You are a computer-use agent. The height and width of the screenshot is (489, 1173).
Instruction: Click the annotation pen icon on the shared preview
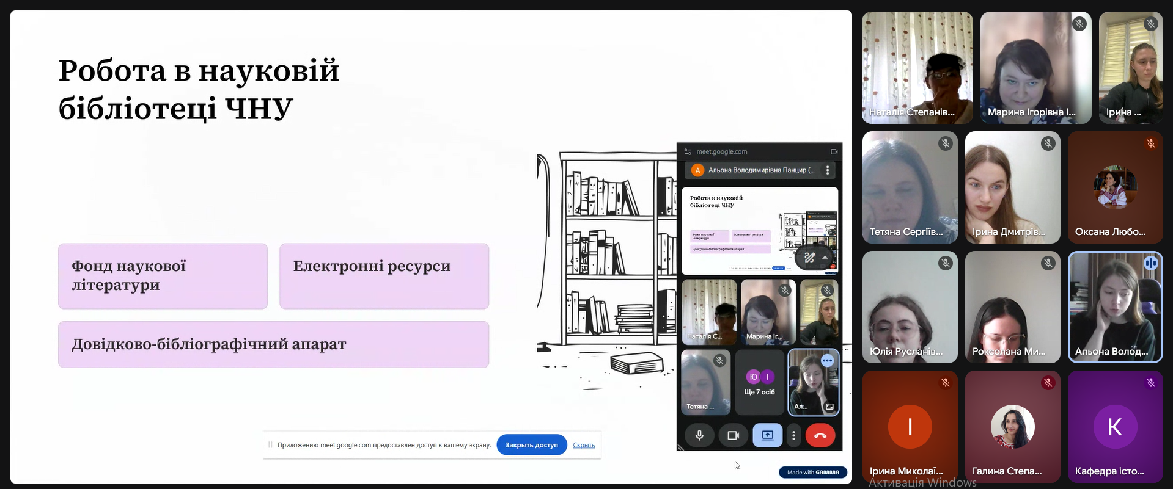(x=809, y=258)
